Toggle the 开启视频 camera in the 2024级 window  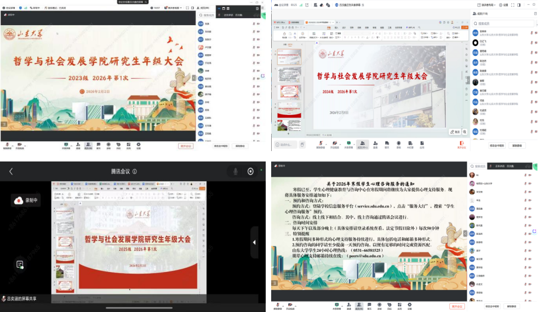click(x=334, y=144)
